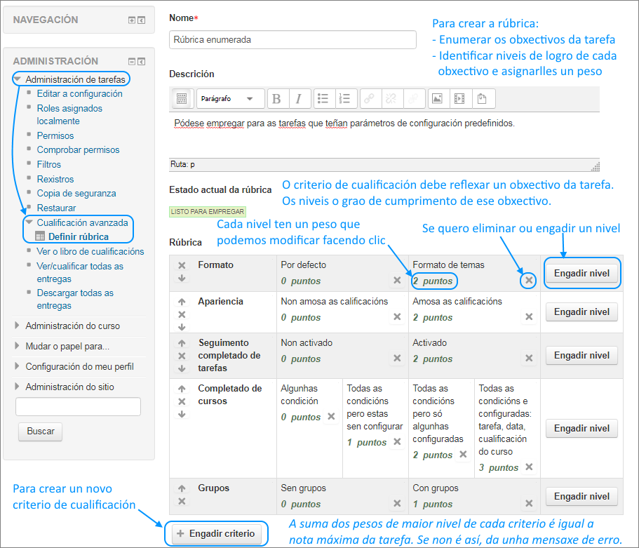Remove the 'Formato de temas' level
This screenshot has height=548, width=639.
click(529, 280)
